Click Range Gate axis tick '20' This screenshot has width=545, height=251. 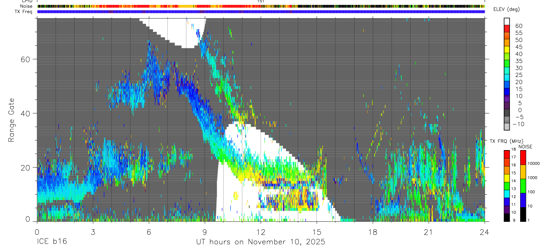coord(25,168)
